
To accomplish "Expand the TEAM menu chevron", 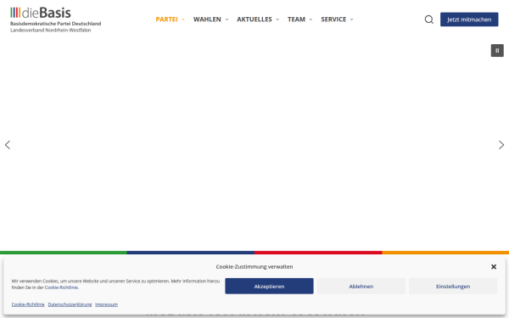I will point(310,20).
